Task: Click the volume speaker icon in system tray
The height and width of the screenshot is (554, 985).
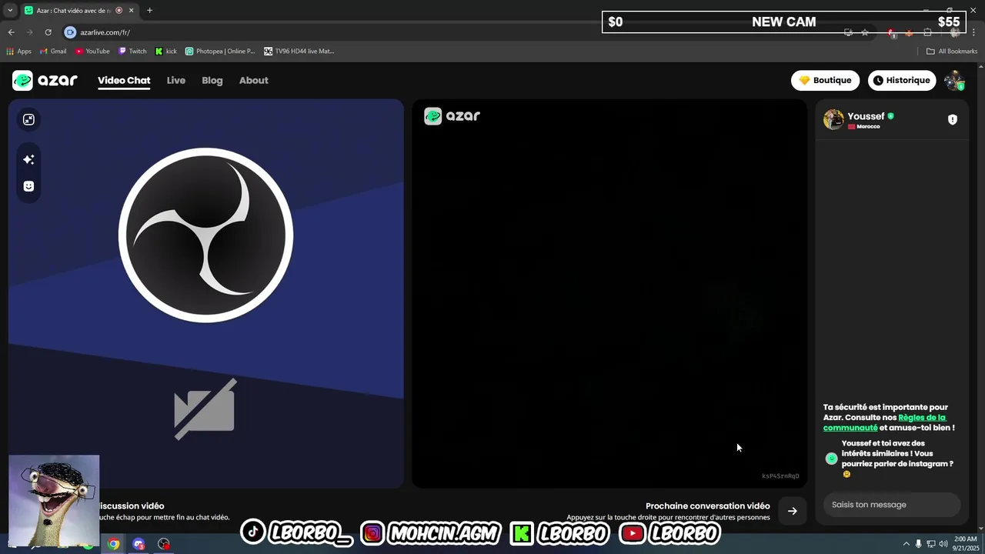Action: pos(943,544)
